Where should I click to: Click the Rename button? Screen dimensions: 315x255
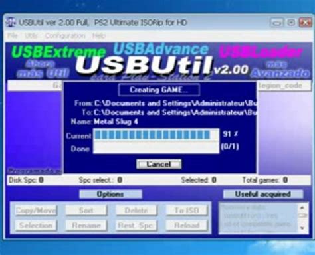coord(86,226)
